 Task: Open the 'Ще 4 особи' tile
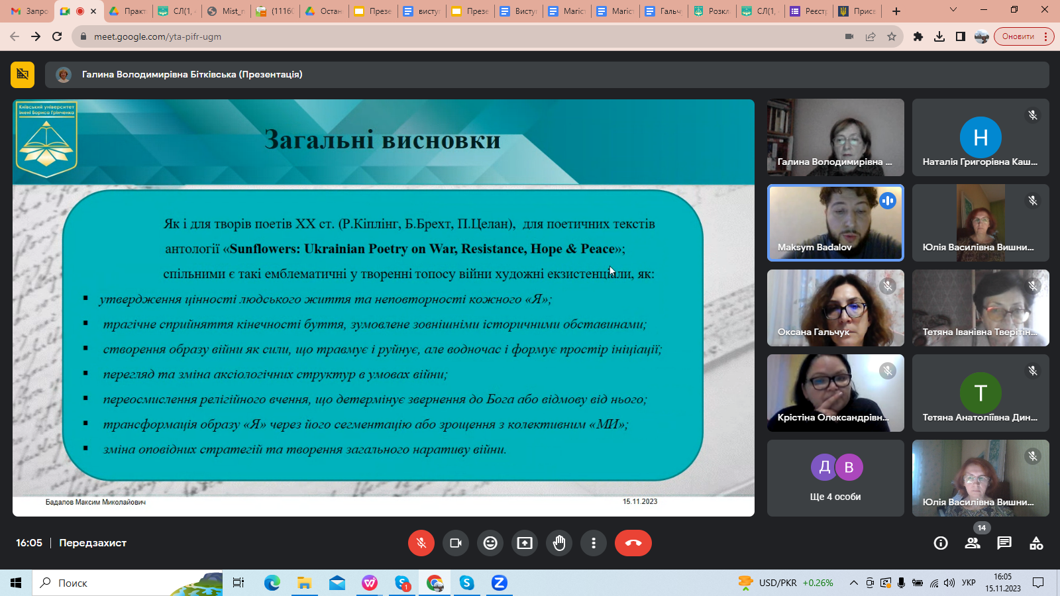tap(835, 478)
